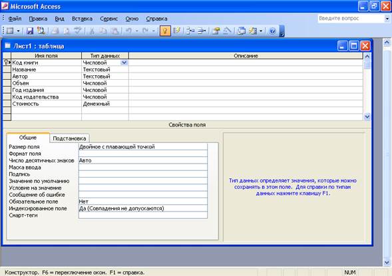Click the Стоимость field name cell
Viewport: 392px width, 276px height.
click(x=46, y=104)
